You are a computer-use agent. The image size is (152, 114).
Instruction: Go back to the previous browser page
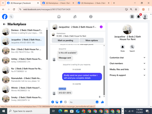click(x=3, y=9)
